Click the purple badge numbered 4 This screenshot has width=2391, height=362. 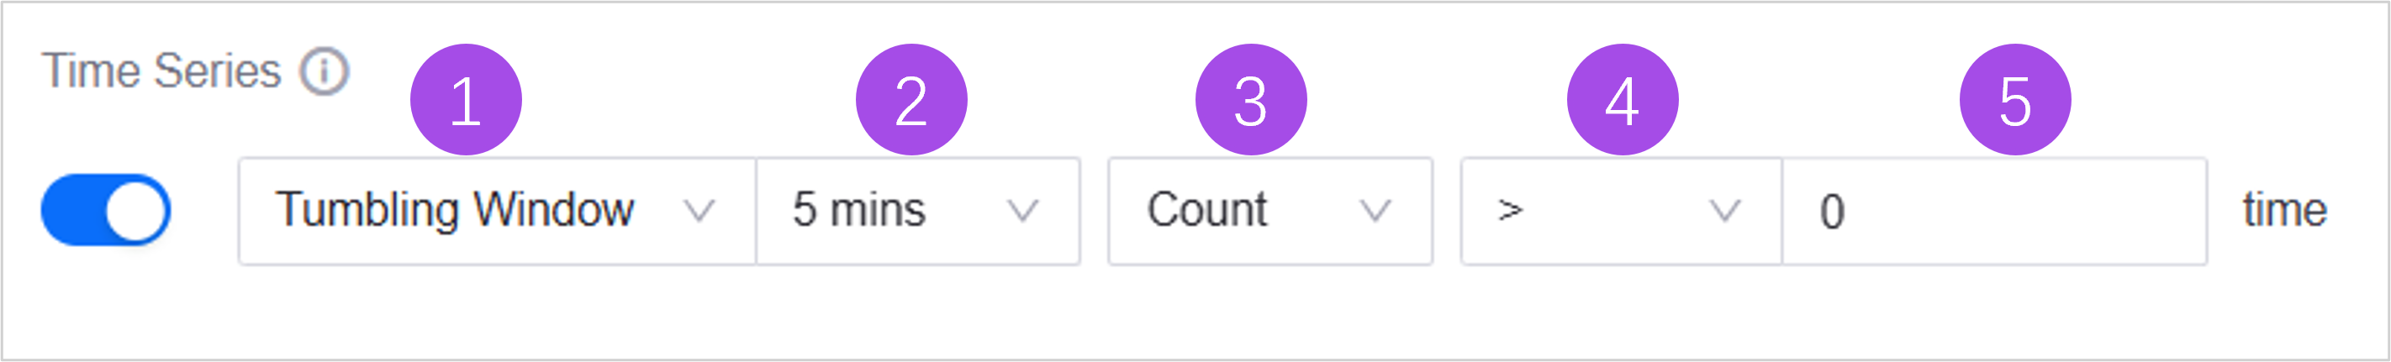click(1623, 100)
